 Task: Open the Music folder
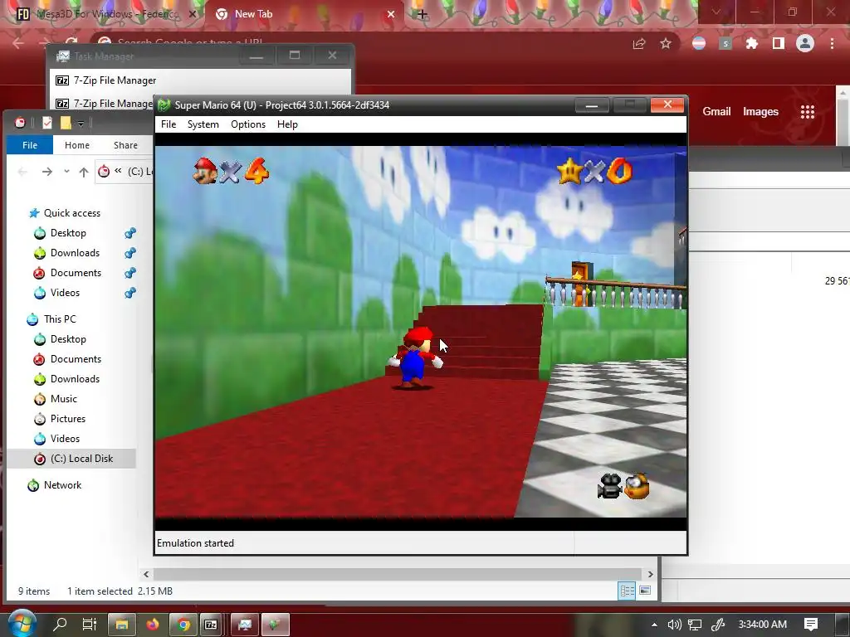pyautogui.click(x=64, y=399)
